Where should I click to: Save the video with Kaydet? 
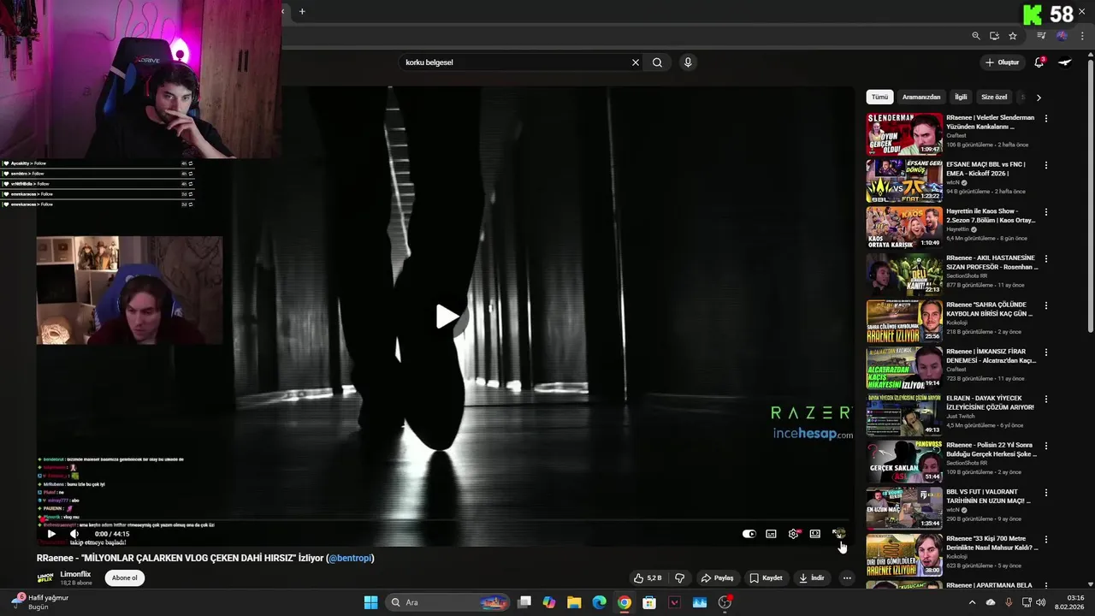coord(766,578)
